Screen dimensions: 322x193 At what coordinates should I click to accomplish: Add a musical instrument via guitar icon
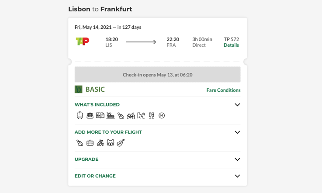tap(121, 143)
